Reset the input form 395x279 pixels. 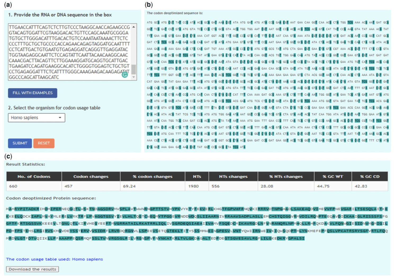(44, 143)
